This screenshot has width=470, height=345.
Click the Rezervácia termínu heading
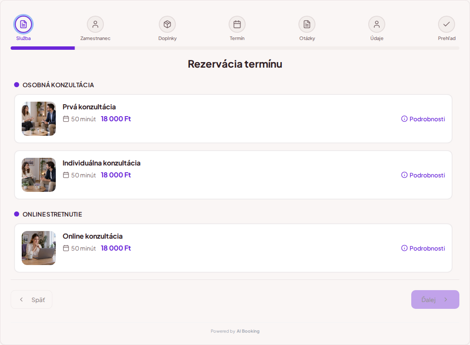pos(235,64)
